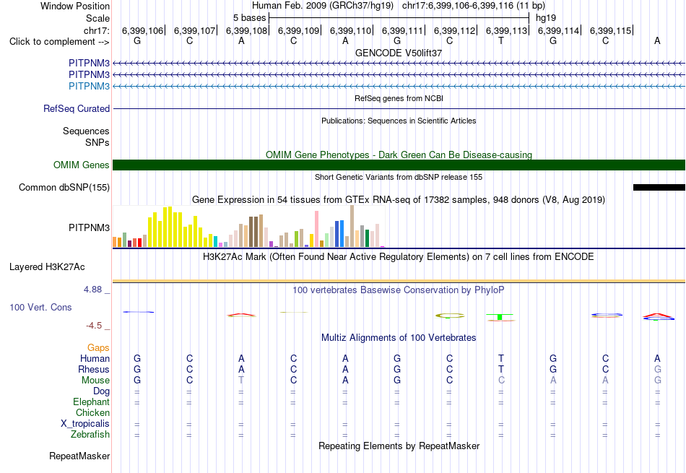Click the T base in the Human alignment row
The image size is (686, 473).
501,358
